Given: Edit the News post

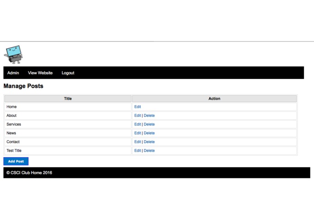Looking at the screenshot, I should click(138, 133).
